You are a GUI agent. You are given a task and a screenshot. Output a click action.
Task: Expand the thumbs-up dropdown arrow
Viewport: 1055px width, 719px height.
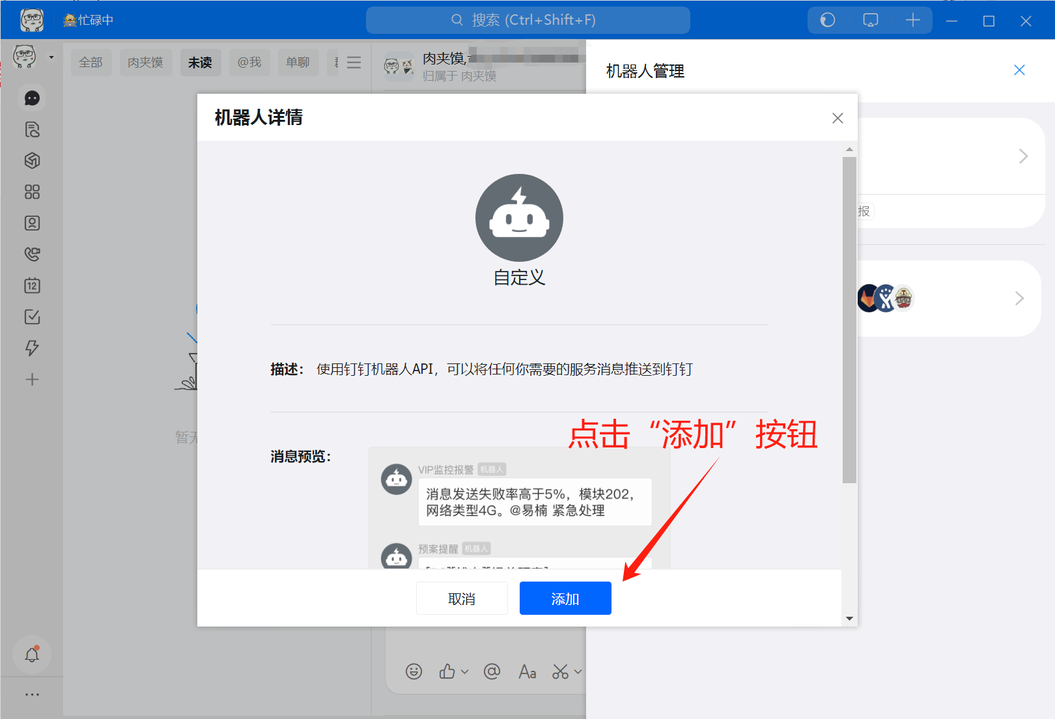464,671
